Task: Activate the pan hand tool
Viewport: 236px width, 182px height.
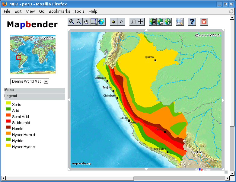Action: tap(86, 22)
